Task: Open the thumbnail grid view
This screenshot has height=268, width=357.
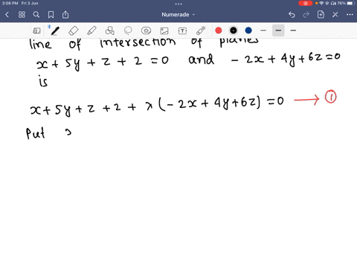Action: point(22,15)
